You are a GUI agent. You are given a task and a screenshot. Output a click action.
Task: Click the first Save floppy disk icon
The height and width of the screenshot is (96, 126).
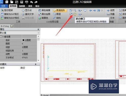(x=17, y=2)
